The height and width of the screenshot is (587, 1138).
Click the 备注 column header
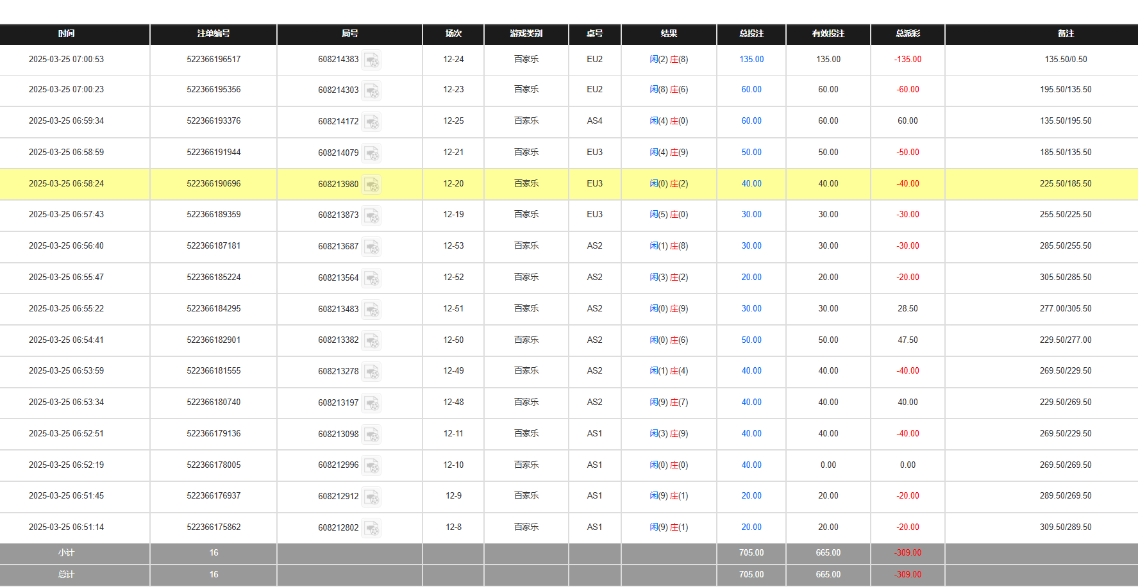pyautogui.click(x=1066, y=34)
